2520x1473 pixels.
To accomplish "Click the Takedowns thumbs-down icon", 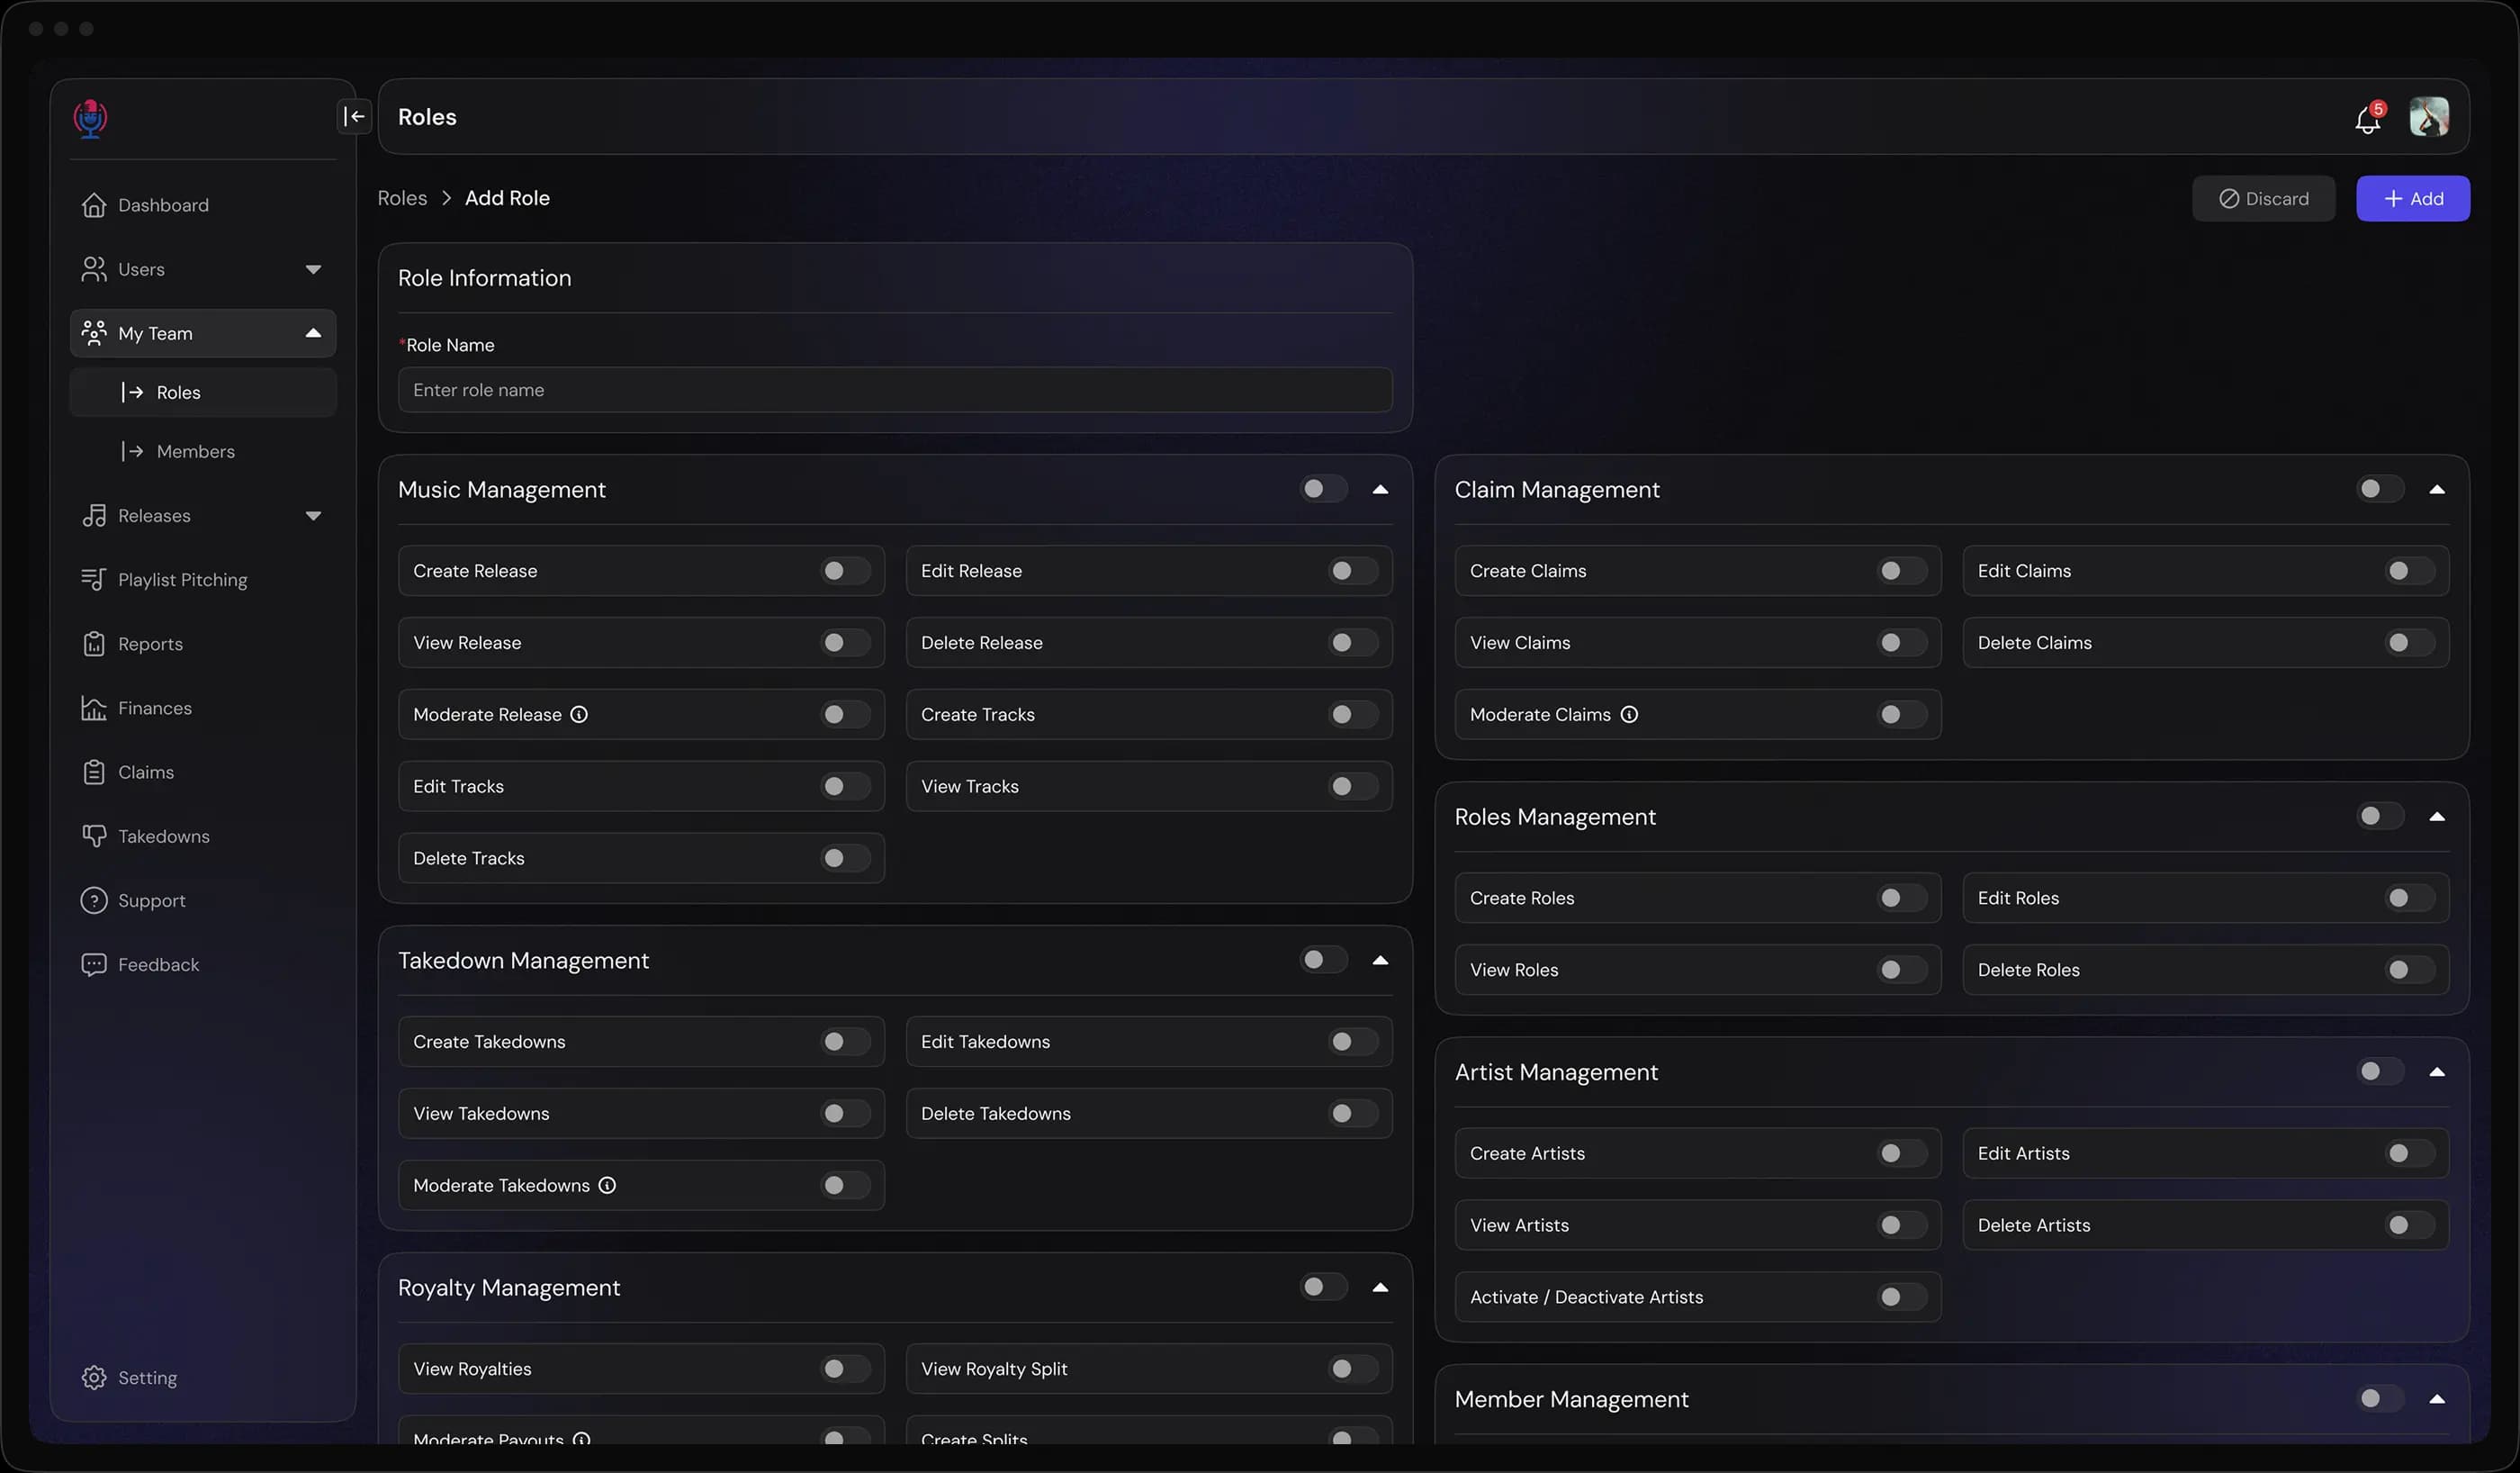I will 94,836.
